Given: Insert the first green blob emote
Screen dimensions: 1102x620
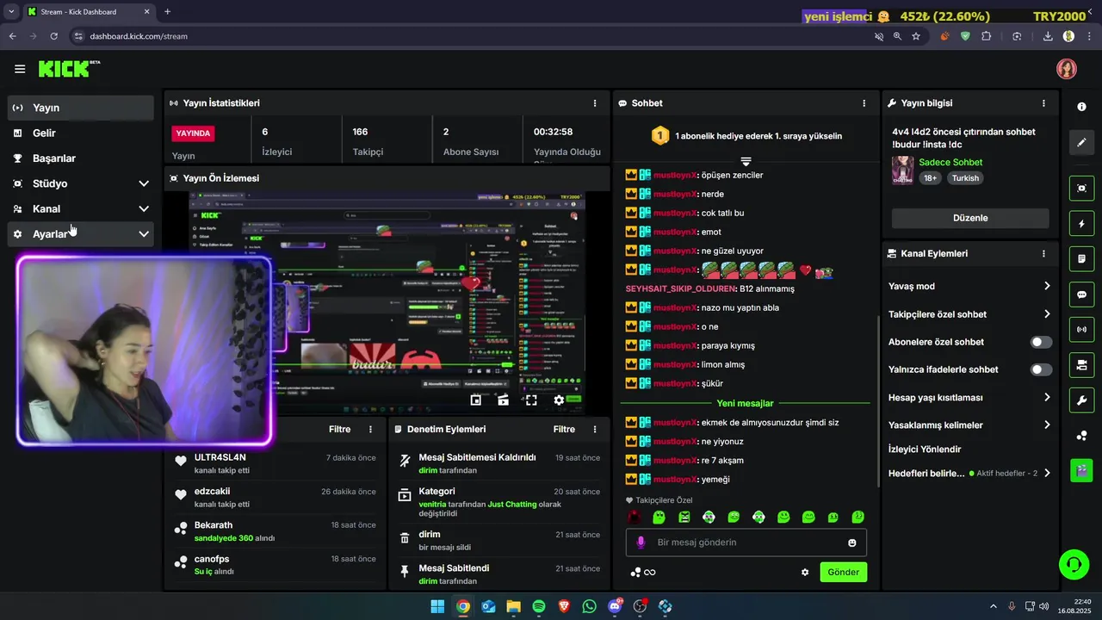Looking at the screenshot, I should pos(659,518).
